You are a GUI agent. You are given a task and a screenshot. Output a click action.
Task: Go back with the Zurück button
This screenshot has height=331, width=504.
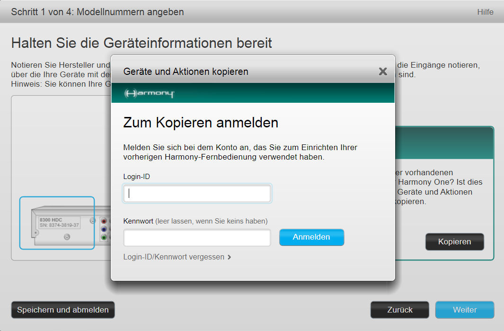[399, 310]
